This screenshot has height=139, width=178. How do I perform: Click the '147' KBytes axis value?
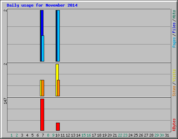[x=5, y=101]
